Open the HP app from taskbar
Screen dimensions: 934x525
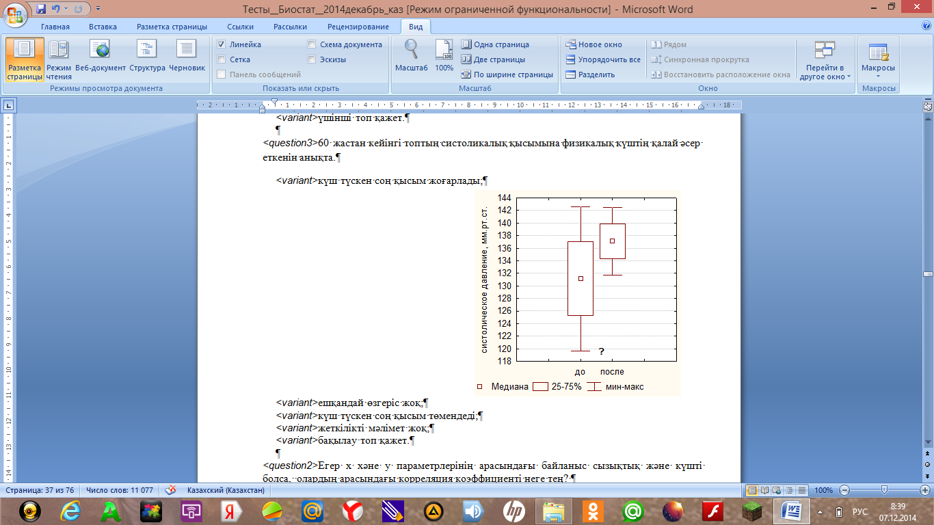point(513,511)
